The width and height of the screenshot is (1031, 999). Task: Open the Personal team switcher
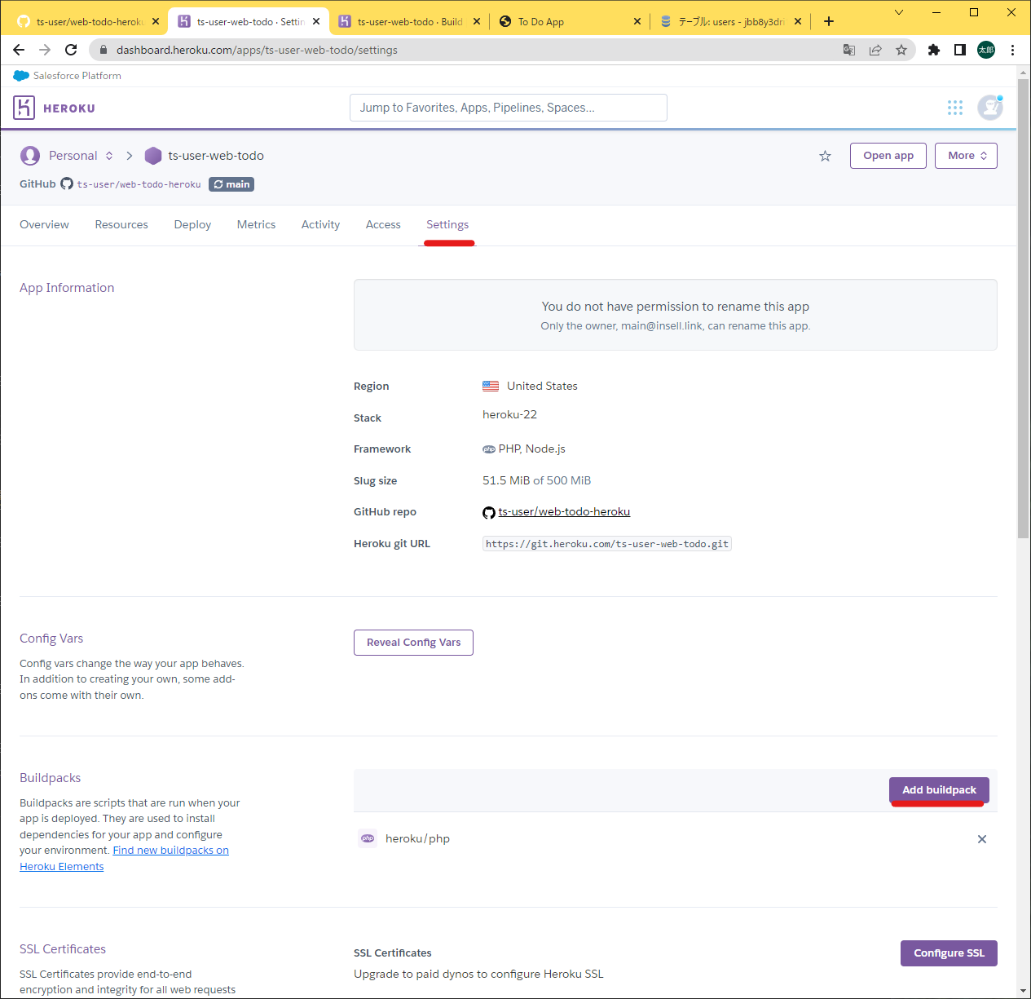(80, 156)
